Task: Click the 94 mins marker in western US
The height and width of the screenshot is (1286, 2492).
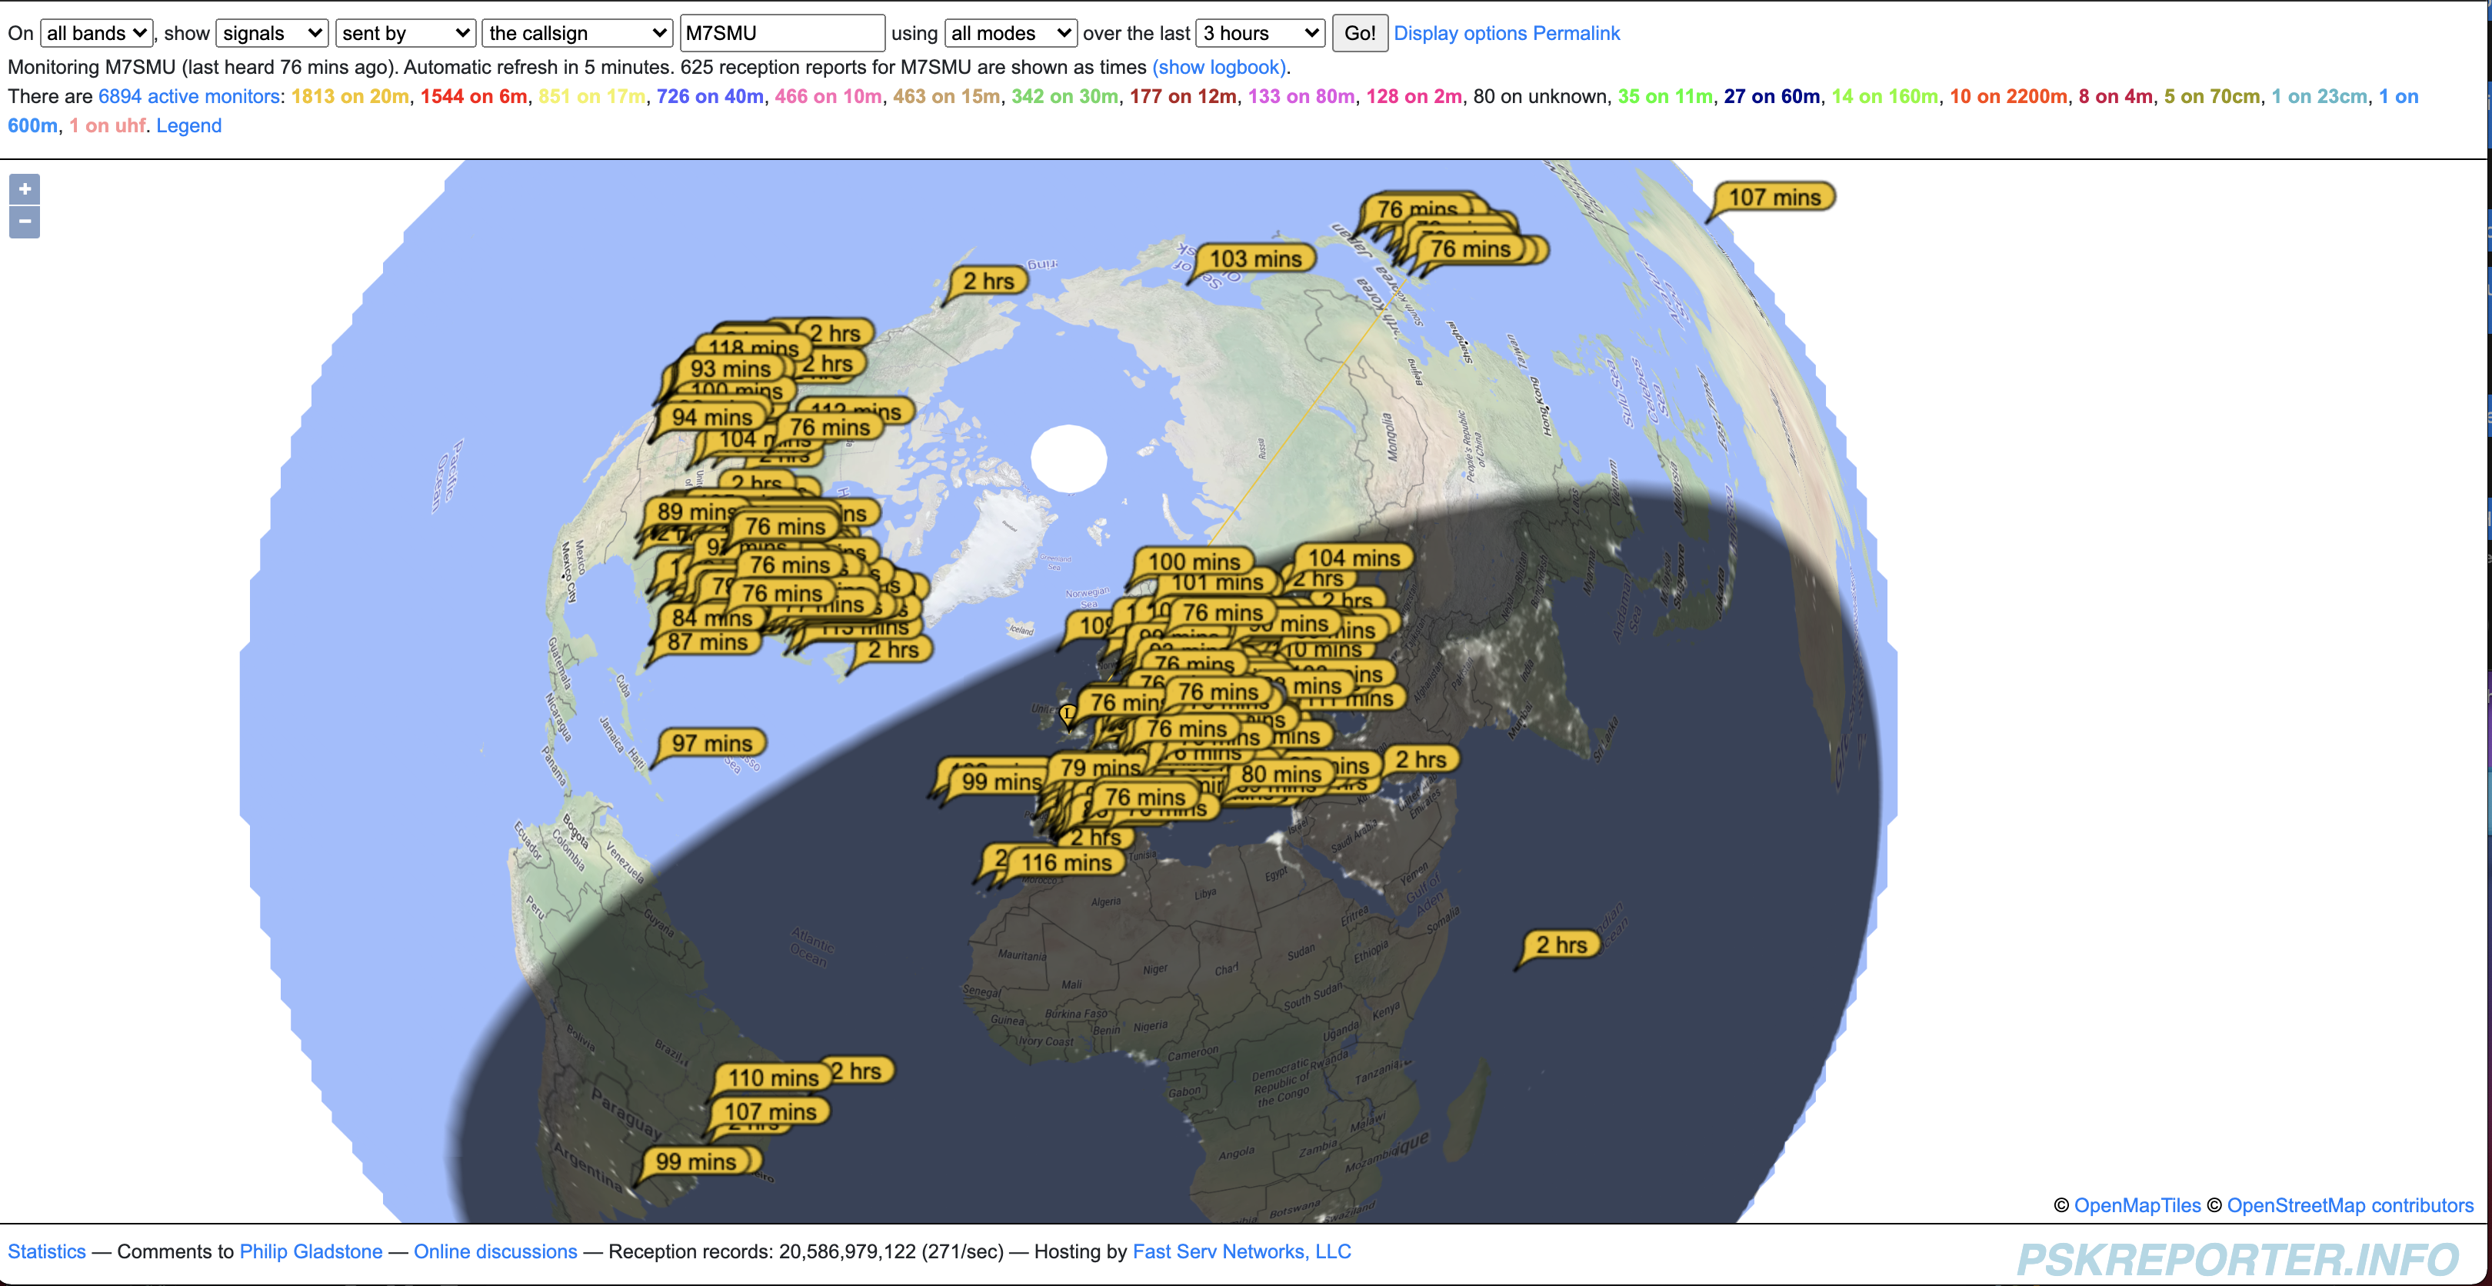Action: point(711,417)
